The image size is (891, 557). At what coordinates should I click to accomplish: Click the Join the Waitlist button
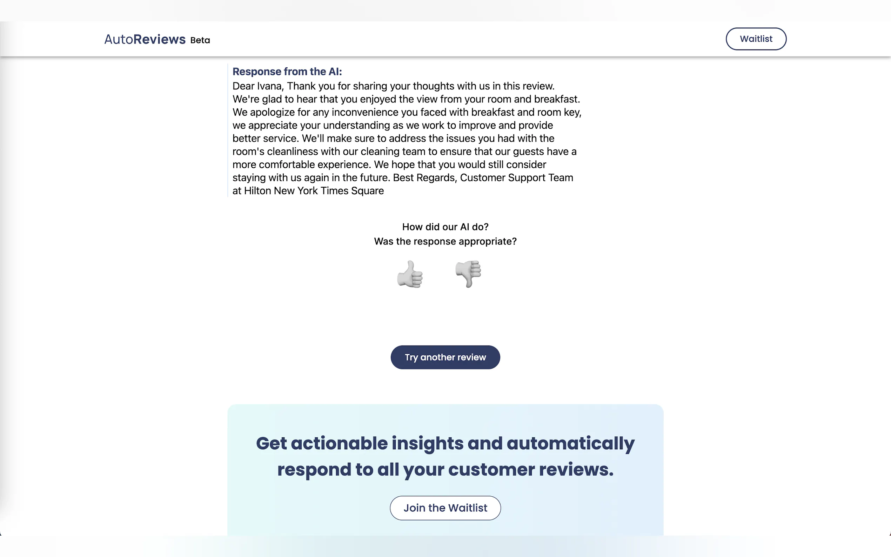point(445,508)
